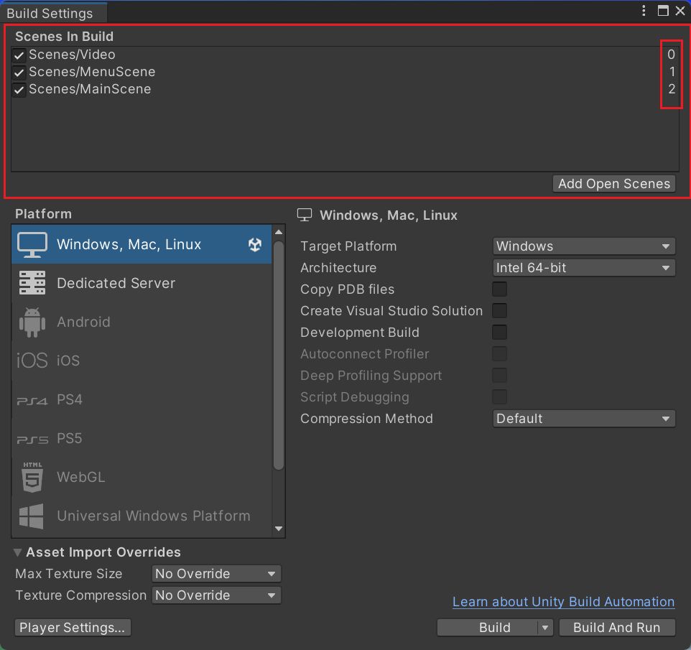This screenshot has height=650, width=691.
Task: Click the platform list scrollbar thumb
Action: (x=278, y=356)
